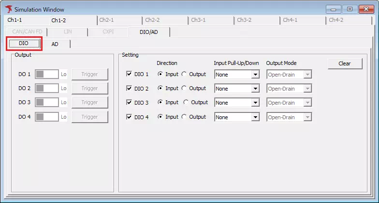Screen dimensions: 379x203
Task: Select Output direction for DIO 4
Action: 184,117
